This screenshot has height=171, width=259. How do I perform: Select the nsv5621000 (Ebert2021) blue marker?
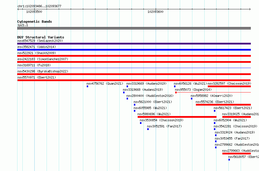pos(134,105)
